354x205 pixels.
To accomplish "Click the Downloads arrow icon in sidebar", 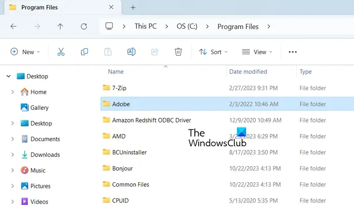I will [x=24, y=154].
